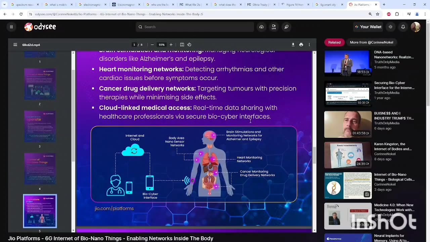
Task: Open DNA-based Nanonetworks video thumbnail
Action: tap(348, 63)
